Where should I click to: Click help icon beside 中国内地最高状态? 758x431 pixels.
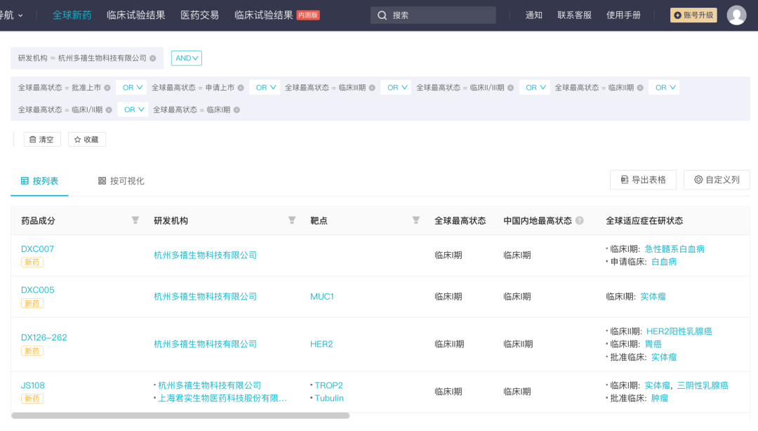(x=580, y=220)
